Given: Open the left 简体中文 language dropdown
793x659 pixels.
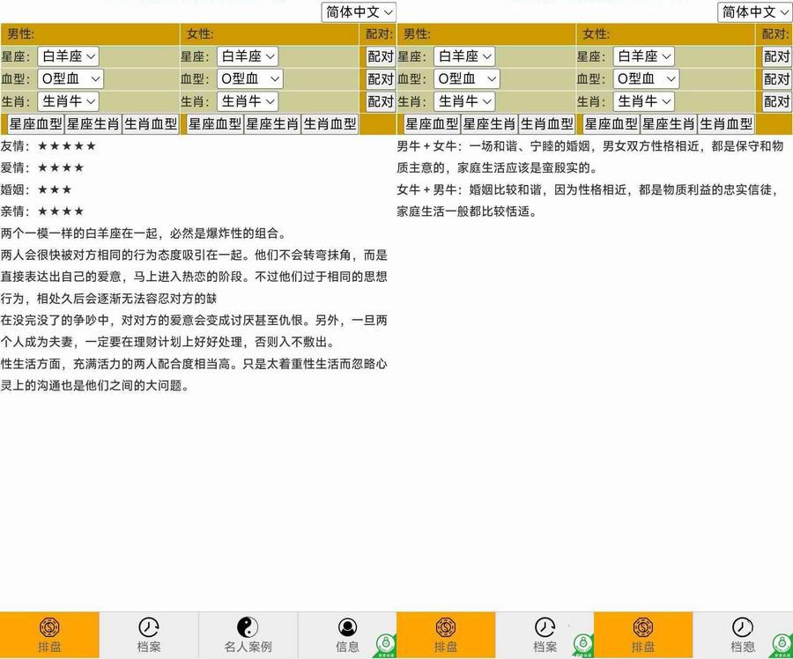Looking at the screenshot, I should coord(358,12).
